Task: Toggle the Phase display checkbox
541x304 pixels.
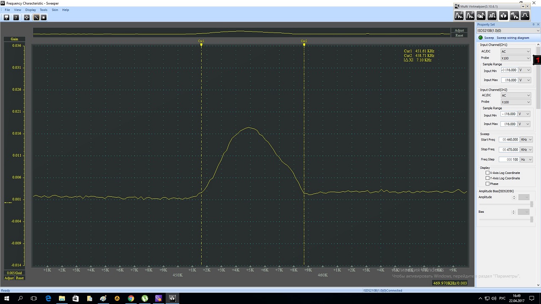Action: pos(487,184)
